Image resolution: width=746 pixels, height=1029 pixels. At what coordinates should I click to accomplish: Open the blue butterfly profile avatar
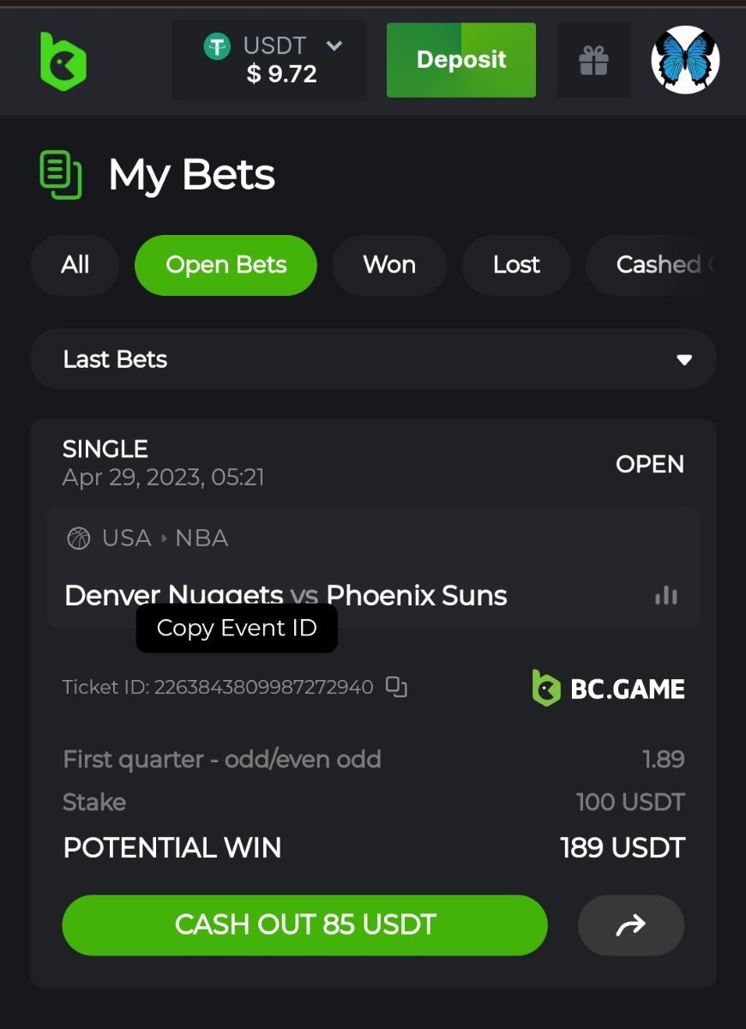click(685, 60)
